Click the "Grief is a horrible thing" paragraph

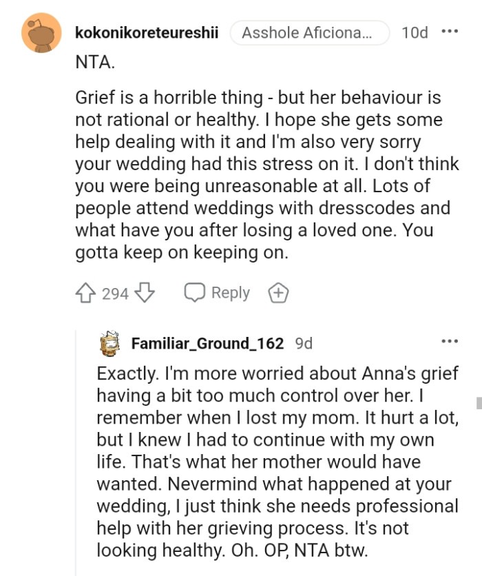point(262,175)
